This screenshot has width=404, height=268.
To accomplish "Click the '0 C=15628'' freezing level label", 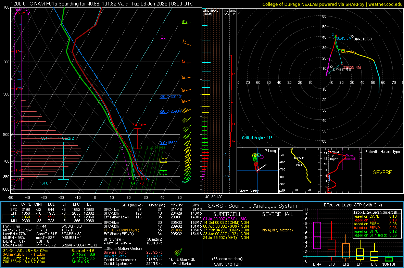I will (169, 143).
